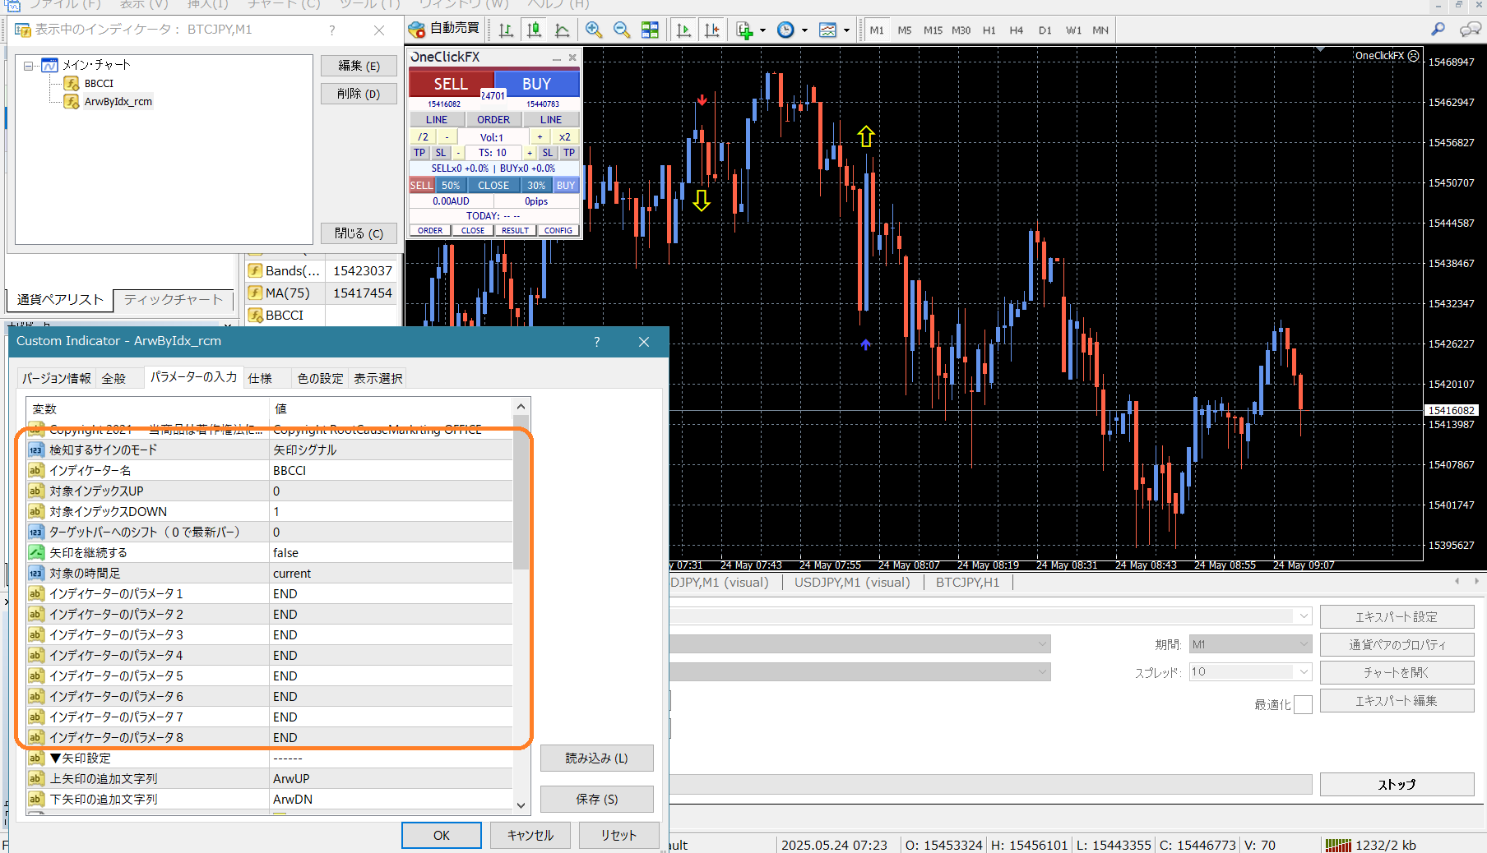
Task: Open the expert advisor selection dropdown
Action: coord(1304,616)
